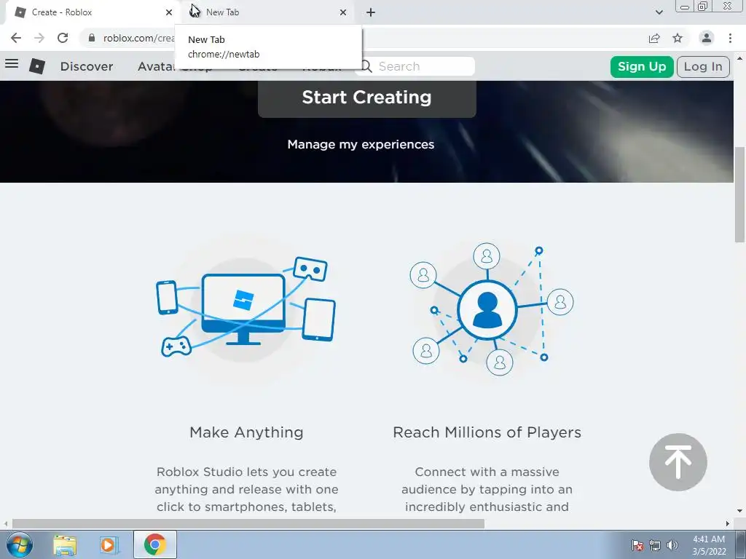The height and width of the screenshot is (559, 746).
Task: Click the horizontal scrollbar left arrow
Action: (6, 523)
